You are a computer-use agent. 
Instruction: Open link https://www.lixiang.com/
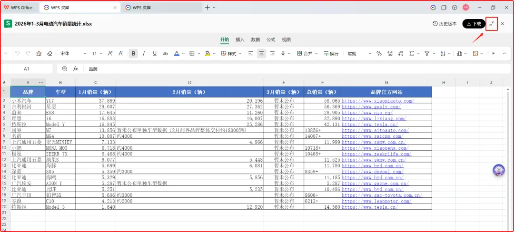pos(374,118)
